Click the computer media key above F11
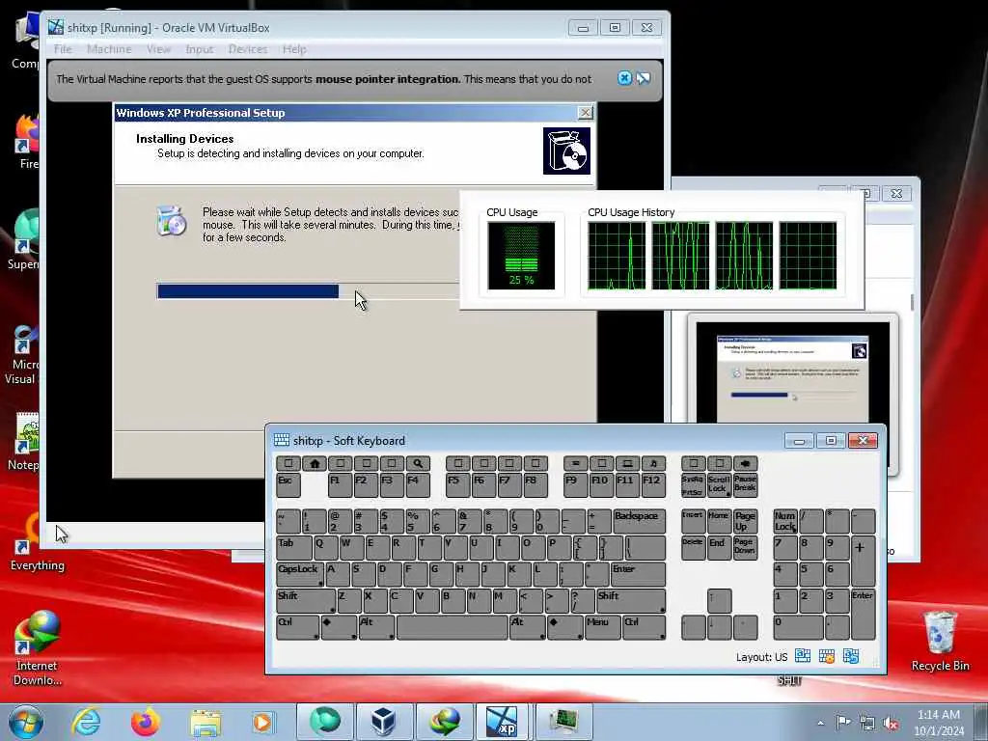This screenshot has width=988, height=741. 627,464
